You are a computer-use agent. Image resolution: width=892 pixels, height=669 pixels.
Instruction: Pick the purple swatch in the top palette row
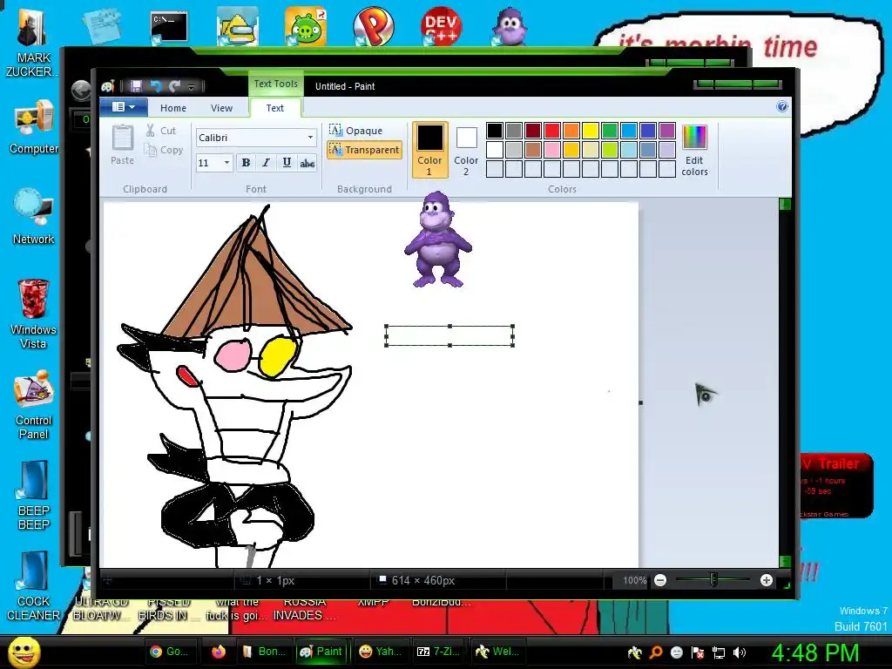pyautogui.click(x=666, y=131)
